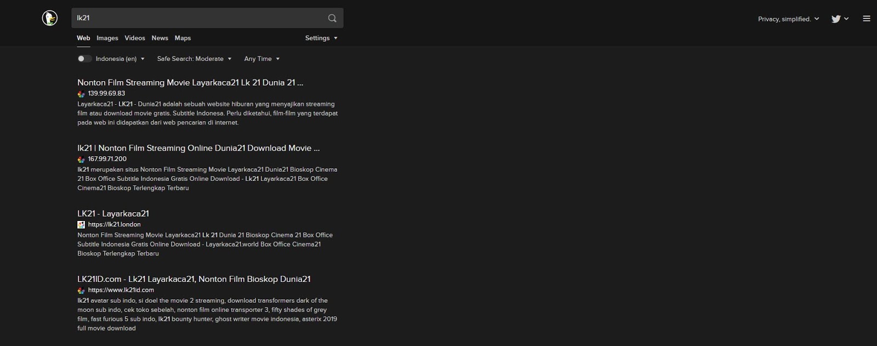This screenshot has height=346, width=877.
Task: Open the 'LK21ID.com - Lk21 Layarkaca21' result
Action: 194,279
